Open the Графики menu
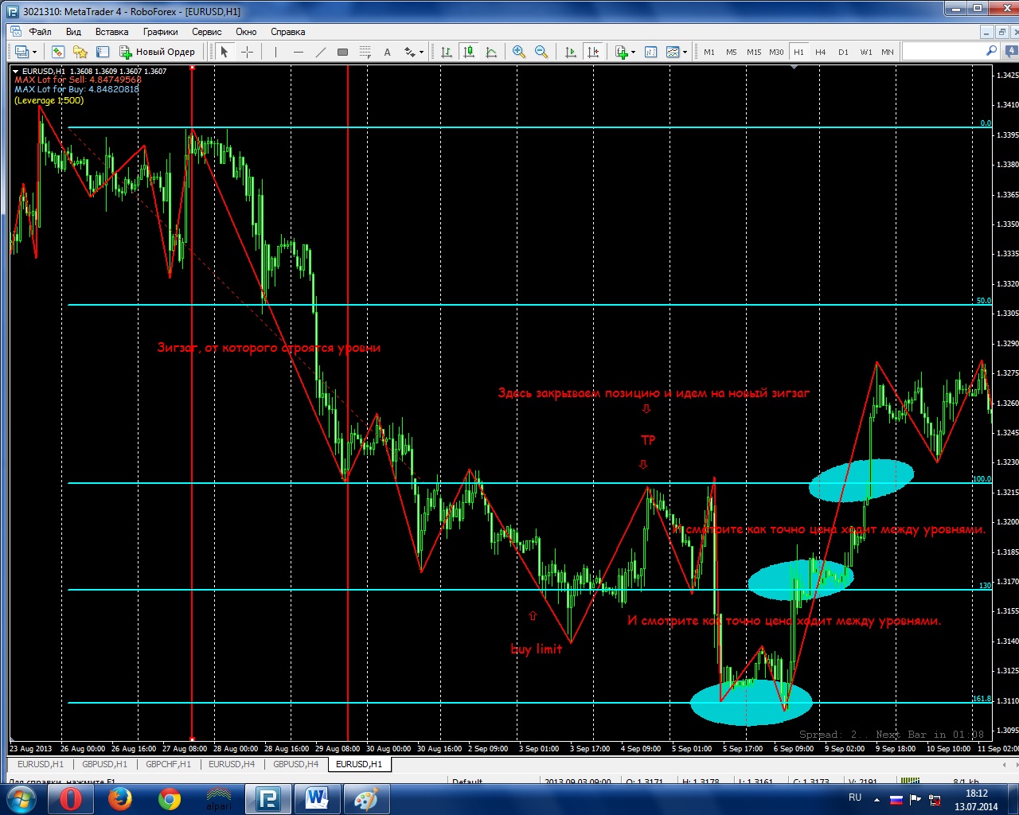Screen dimensions: 1019x815 (x=161, y=32)
